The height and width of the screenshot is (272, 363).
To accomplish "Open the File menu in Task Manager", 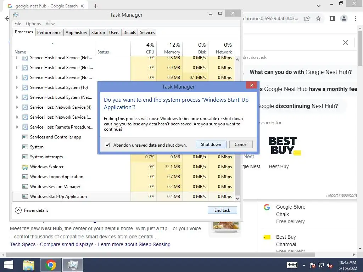I will (x=18, y=24).
